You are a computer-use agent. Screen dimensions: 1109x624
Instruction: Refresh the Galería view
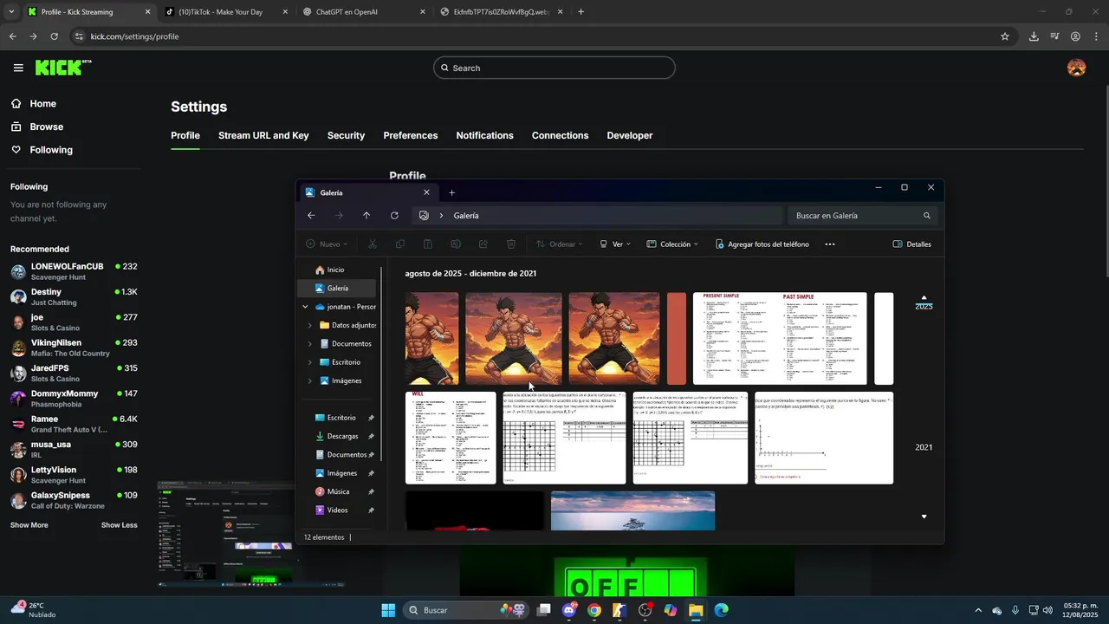tap(394, 216)
